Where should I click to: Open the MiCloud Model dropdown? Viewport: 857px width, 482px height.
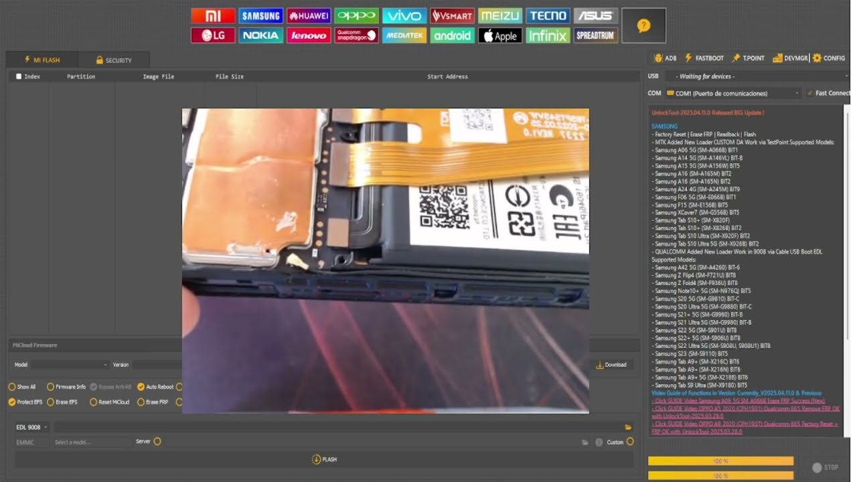pyautogui.click(x=70, y=365)
